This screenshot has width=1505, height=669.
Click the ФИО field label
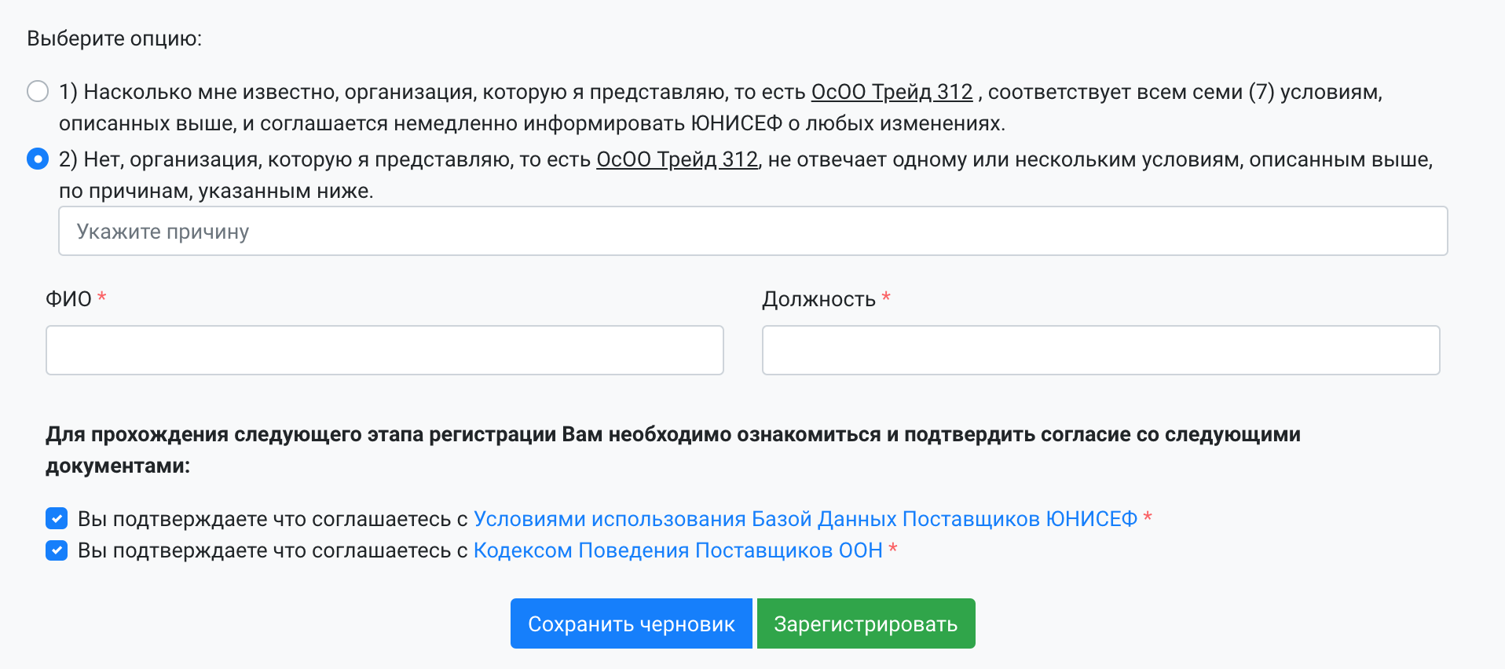click(x=68, y=299)
